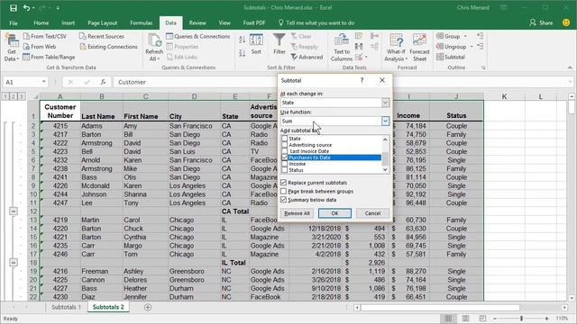
Task: Open Existing Connections
Action: (108, 47)
